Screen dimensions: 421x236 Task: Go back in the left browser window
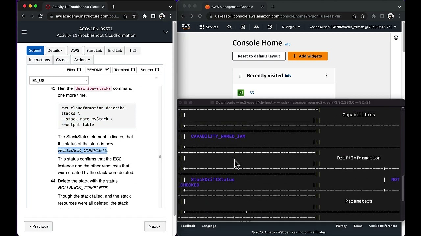tap(23, 16)
